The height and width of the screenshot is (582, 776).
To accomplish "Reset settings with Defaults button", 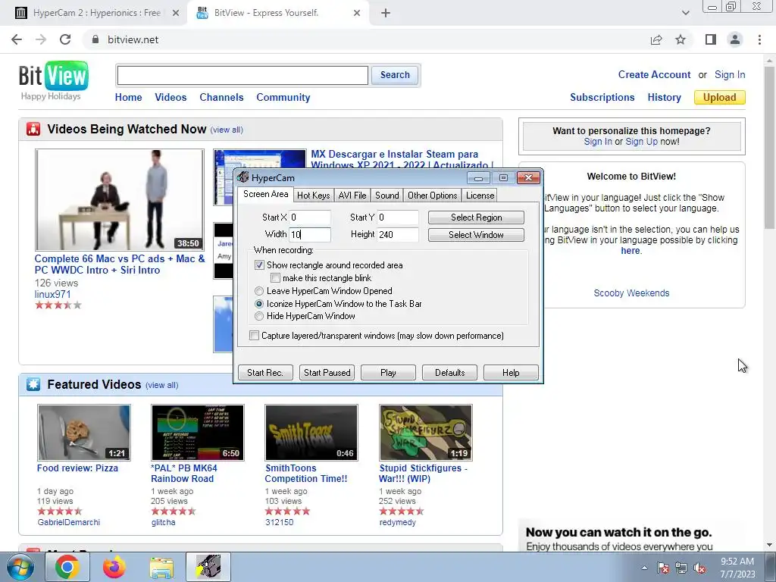I will pyautogui.click(x=450, y=373).
